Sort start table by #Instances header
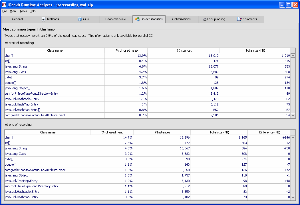Screen dimensions: 300x205 coord(184,50)
